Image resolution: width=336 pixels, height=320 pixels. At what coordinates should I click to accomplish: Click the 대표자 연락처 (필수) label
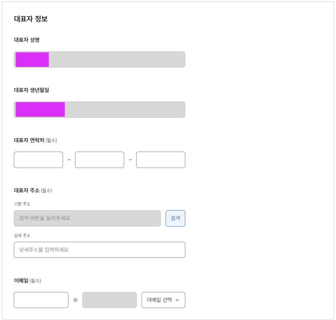pos(35,140)
